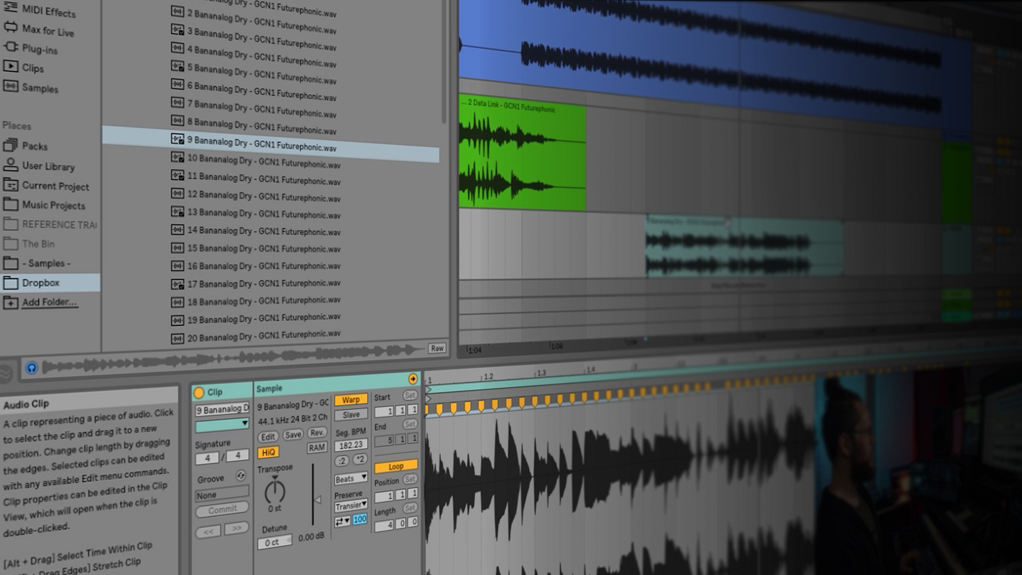
Task: Toggle the headphone preview button
Action: tap(31, 367)
